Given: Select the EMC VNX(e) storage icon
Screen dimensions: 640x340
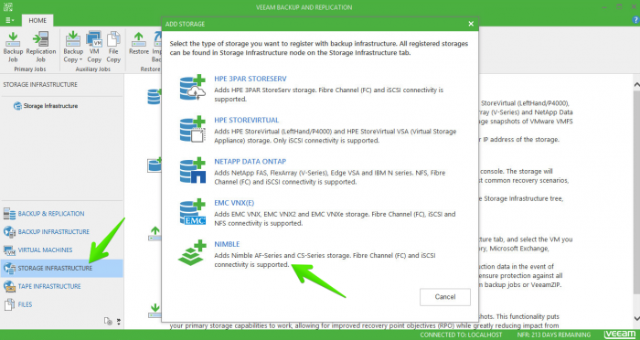Looking at the screenshot, I should tap(193, 212).
